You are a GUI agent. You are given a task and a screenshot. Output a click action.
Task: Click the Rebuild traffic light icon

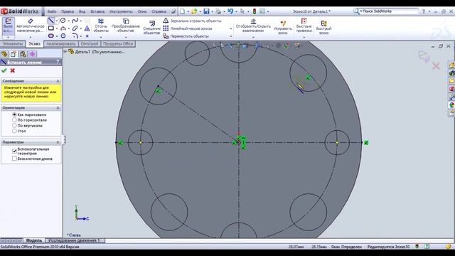(x=255, y=11)
